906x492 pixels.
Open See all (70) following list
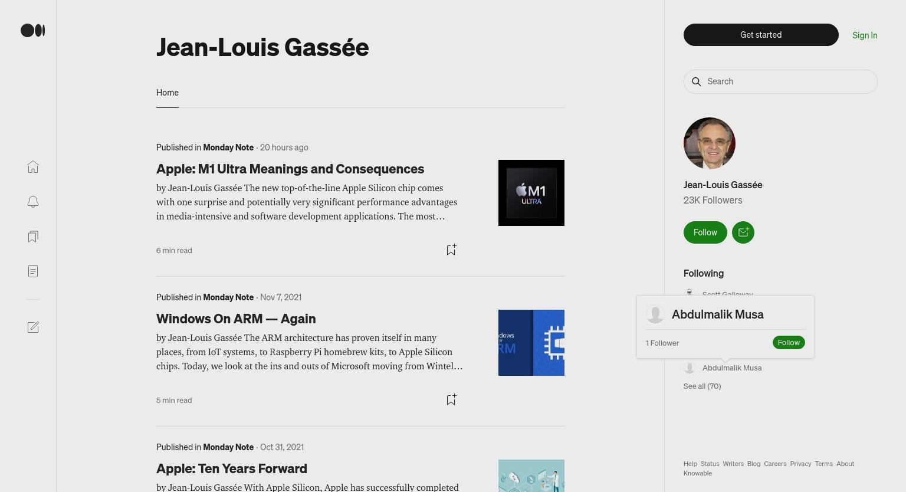(702, 386)
